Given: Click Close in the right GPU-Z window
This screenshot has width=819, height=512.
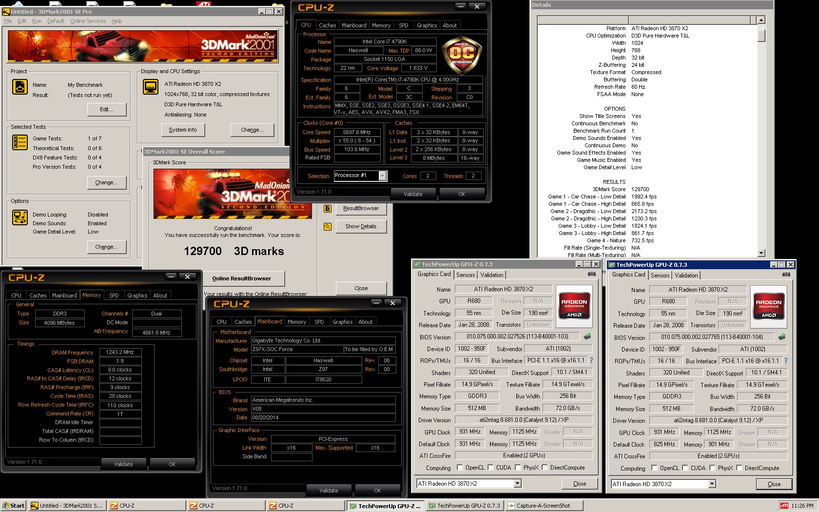Looking at the screenshot, I should point(774,484).
